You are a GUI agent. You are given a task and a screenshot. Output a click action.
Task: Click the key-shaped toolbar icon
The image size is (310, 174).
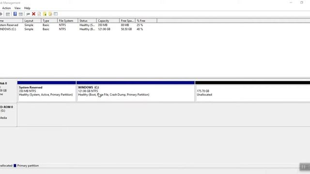point(28,14)
